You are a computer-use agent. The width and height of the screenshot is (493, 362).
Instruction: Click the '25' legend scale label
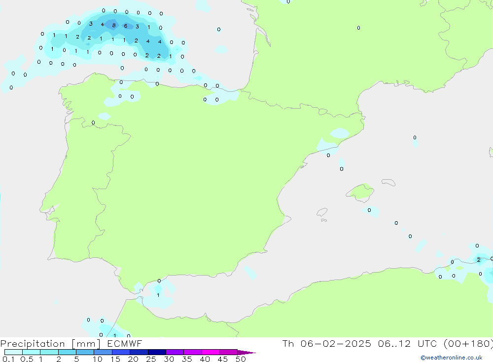point(151,359)
